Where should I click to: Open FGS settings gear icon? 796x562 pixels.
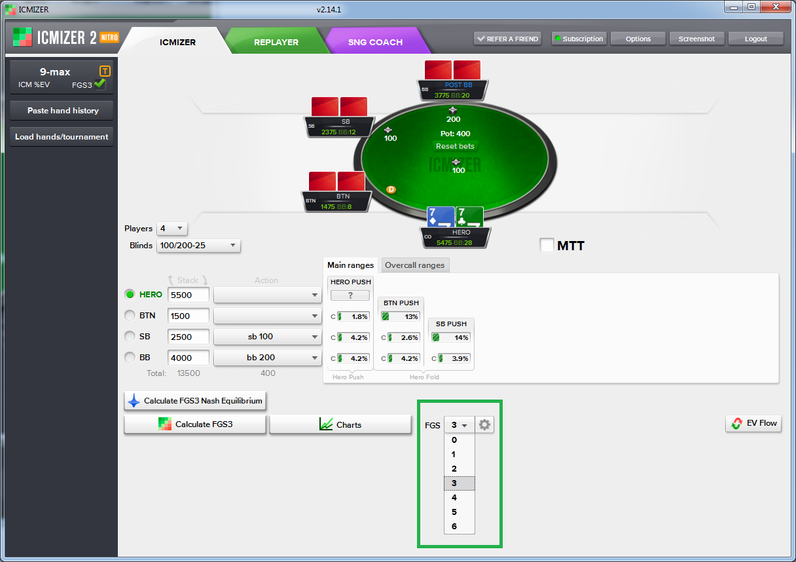click(484, 424)
